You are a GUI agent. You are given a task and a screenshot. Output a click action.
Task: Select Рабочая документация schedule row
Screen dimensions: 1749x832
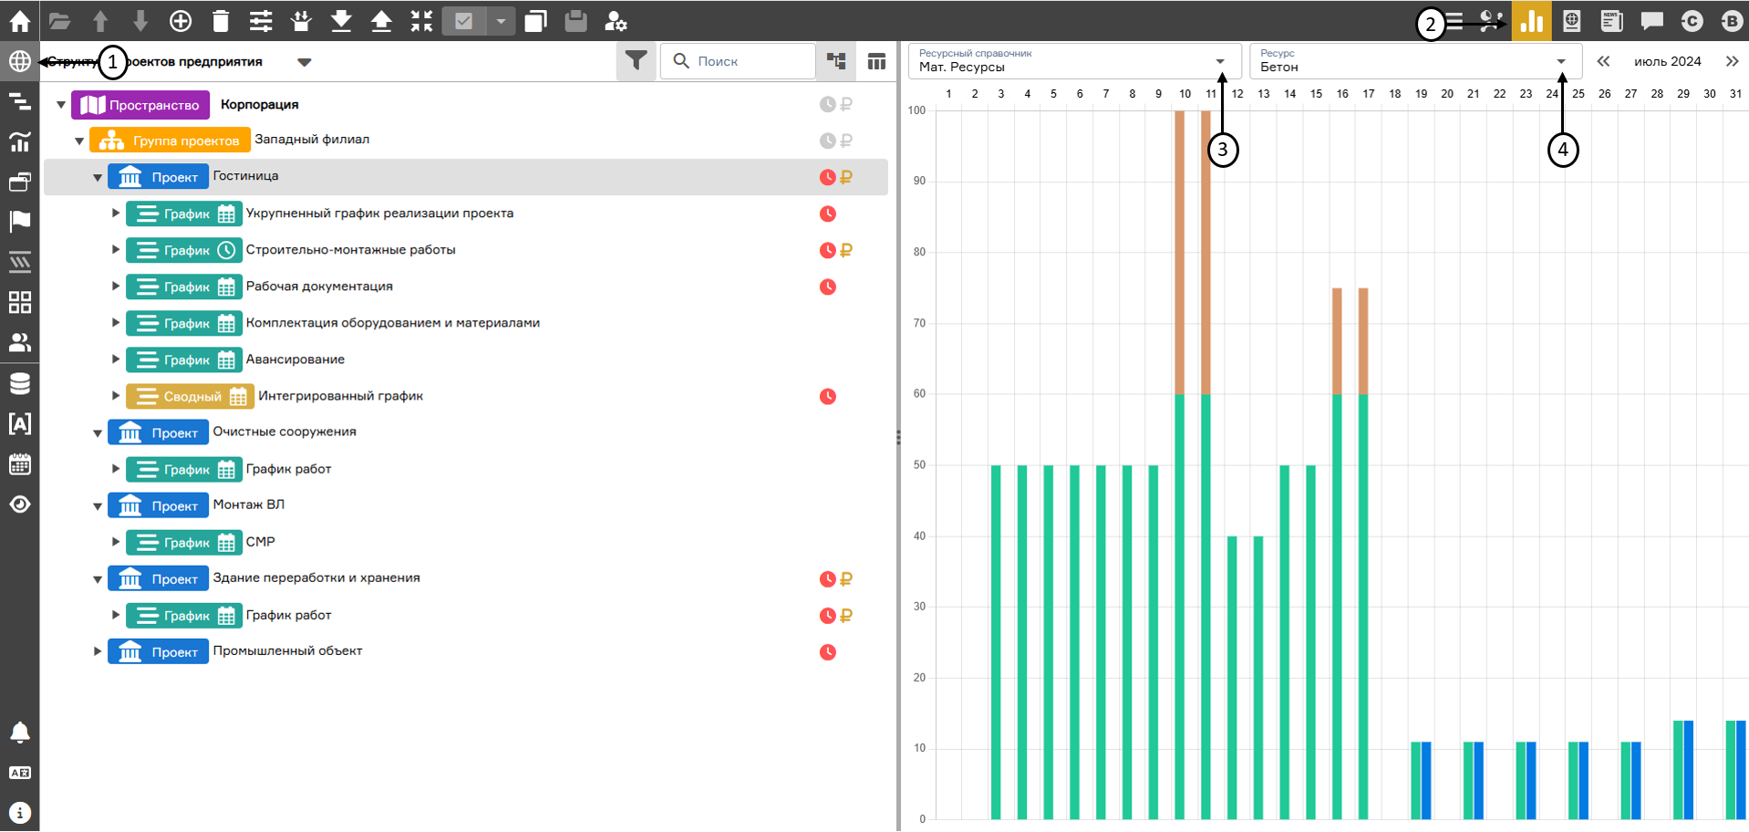465,286
